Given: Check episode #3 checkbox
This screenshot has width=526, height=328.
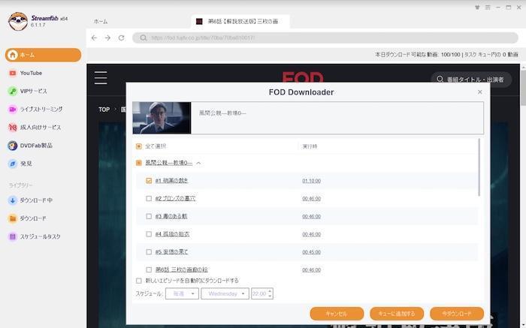Looking at the screenshot, I should pyautogui.click(x=149, y=216).
